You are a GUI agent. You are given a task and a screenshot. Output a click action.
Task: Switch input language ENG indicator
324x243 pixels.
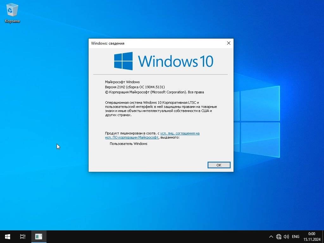(296, 237)
